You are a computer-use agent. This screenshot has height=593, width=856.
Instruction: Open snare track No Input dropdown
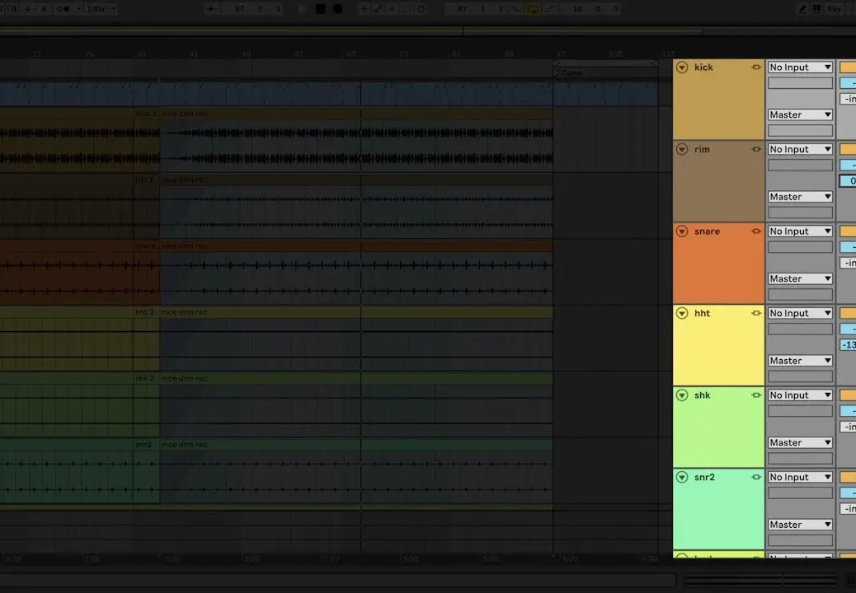click(x=800, y=231)
